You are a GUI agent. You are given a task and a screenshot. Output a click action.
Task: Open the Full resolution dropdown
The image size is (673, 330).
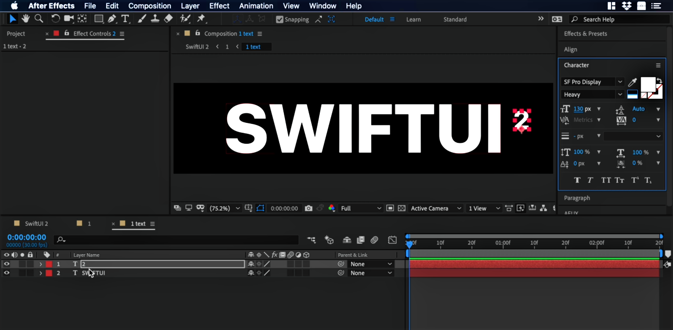360,208
